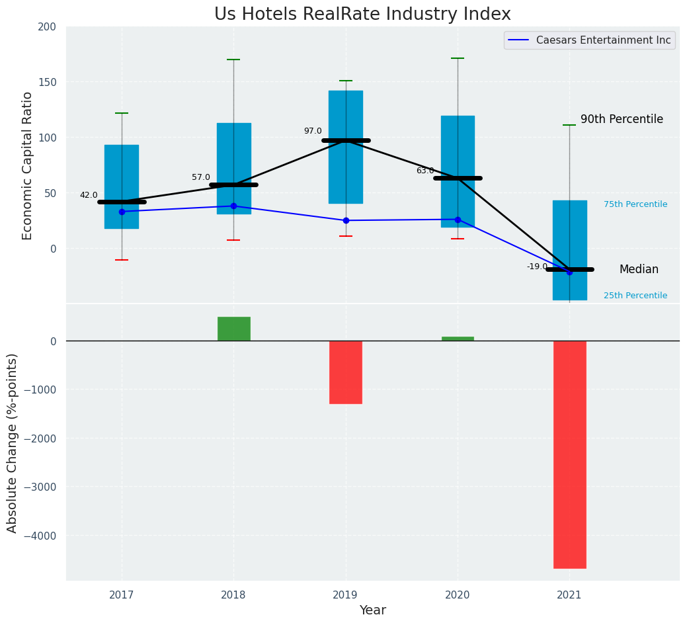Click the chart title 'Us Hotels RealRate Industry Index'
This screenshot has width=687, height=623.
[x=362, y=14]
